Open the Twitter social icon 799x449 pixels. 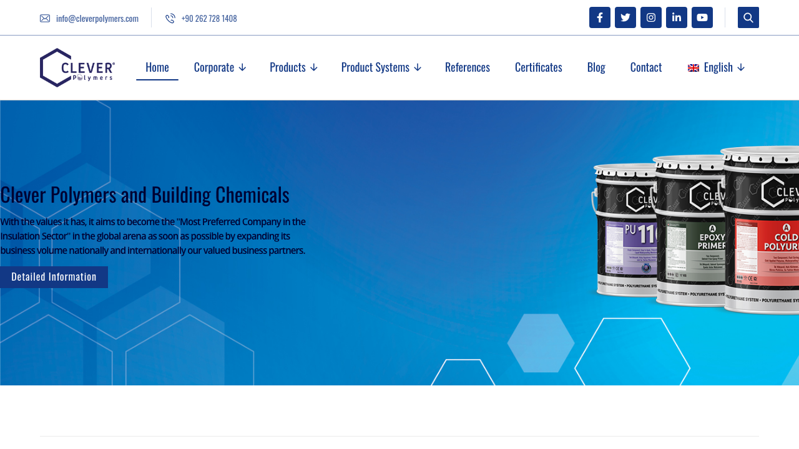pyautogui.click(x=625, y=16)
